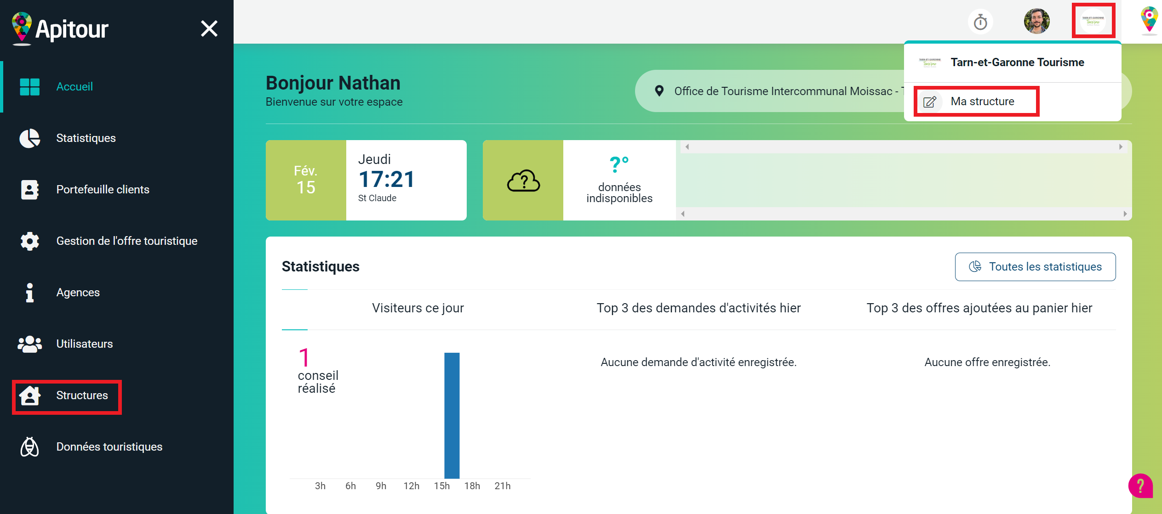1162x514 pixels.
Task: Click the unknown weather cloud icon
Action: coord(523,181)
